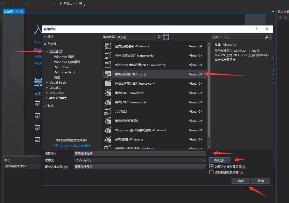Expand the 最近 tree node
The width and height of the screenshot is (289, 203).
tap(45, 37)
